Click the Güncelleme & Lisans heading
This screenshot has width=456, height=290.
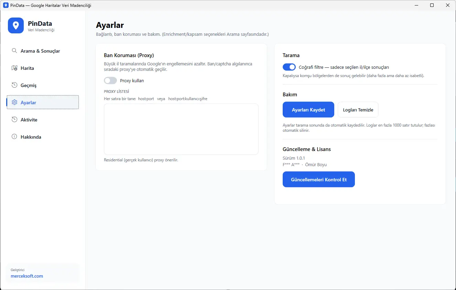307,149
